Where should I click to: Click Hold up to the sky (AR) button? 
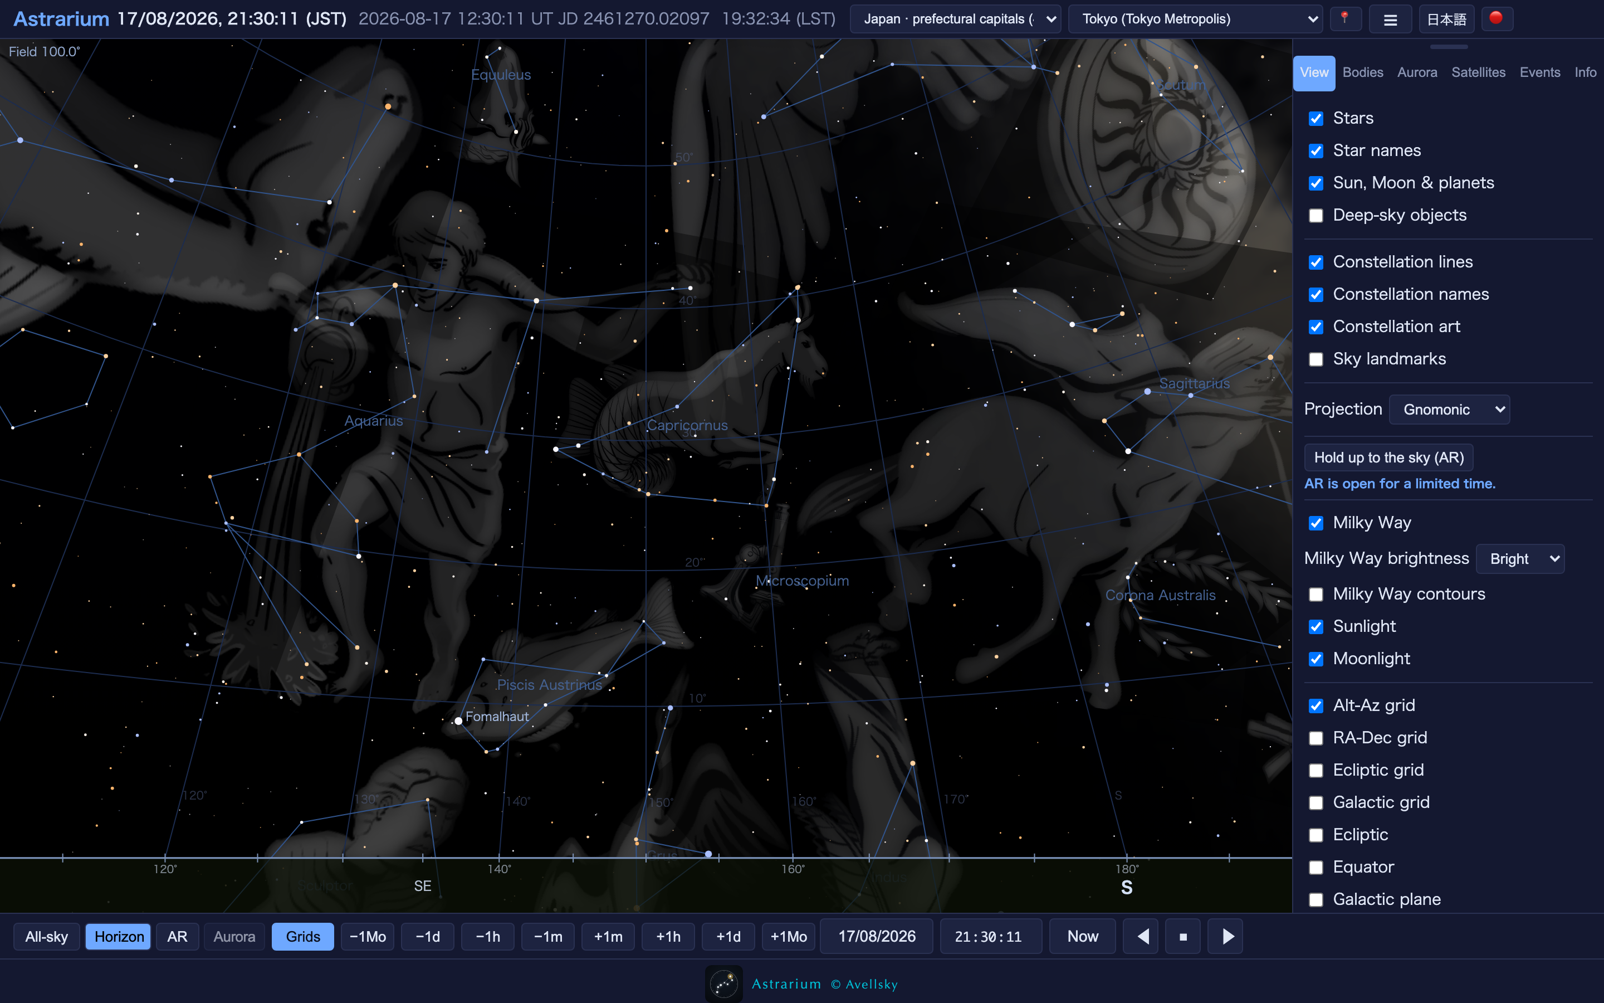point(1388,457)
